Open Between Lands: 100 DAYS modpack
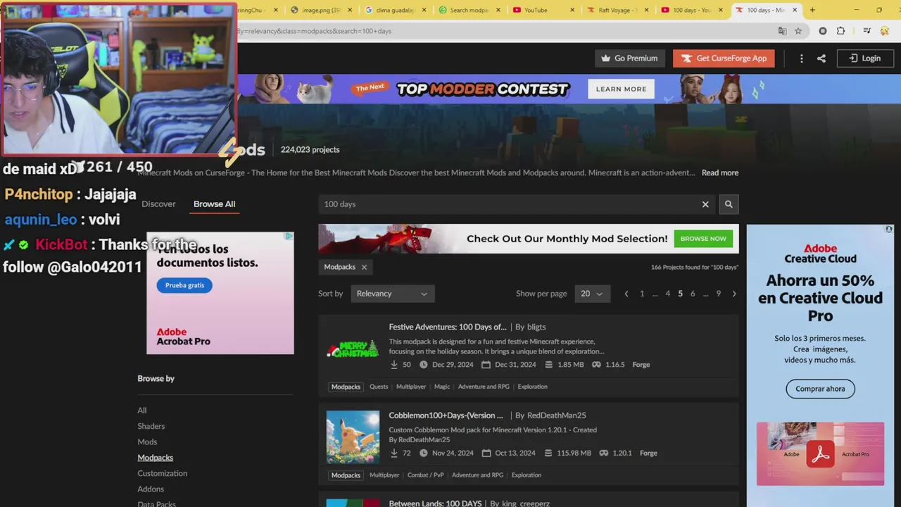 435,503
